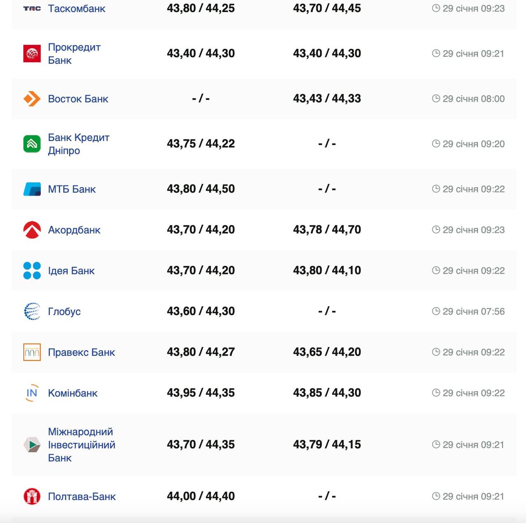Click the Глобус globe logo icon
Image resolution: width=526 pixels, height=523 pixels.
32,311
